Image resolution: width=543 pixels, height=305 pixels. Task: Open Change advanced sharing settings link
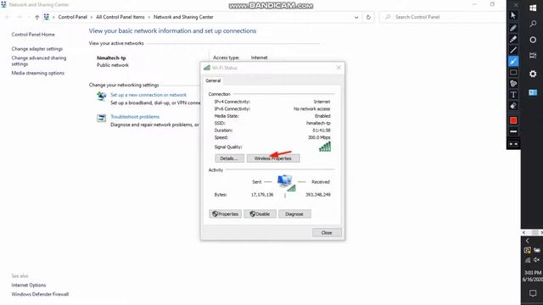point(39,61)
